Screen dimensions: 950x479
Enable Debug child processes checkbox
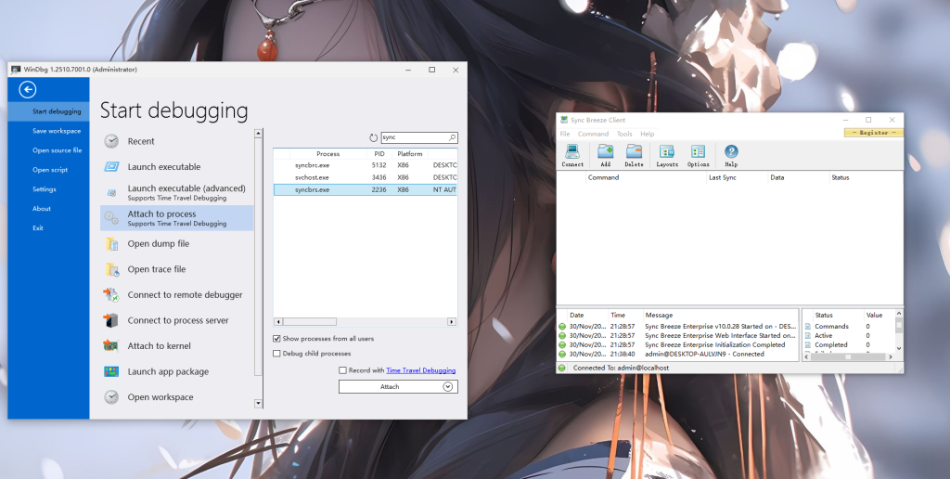[x=277, y=354]
